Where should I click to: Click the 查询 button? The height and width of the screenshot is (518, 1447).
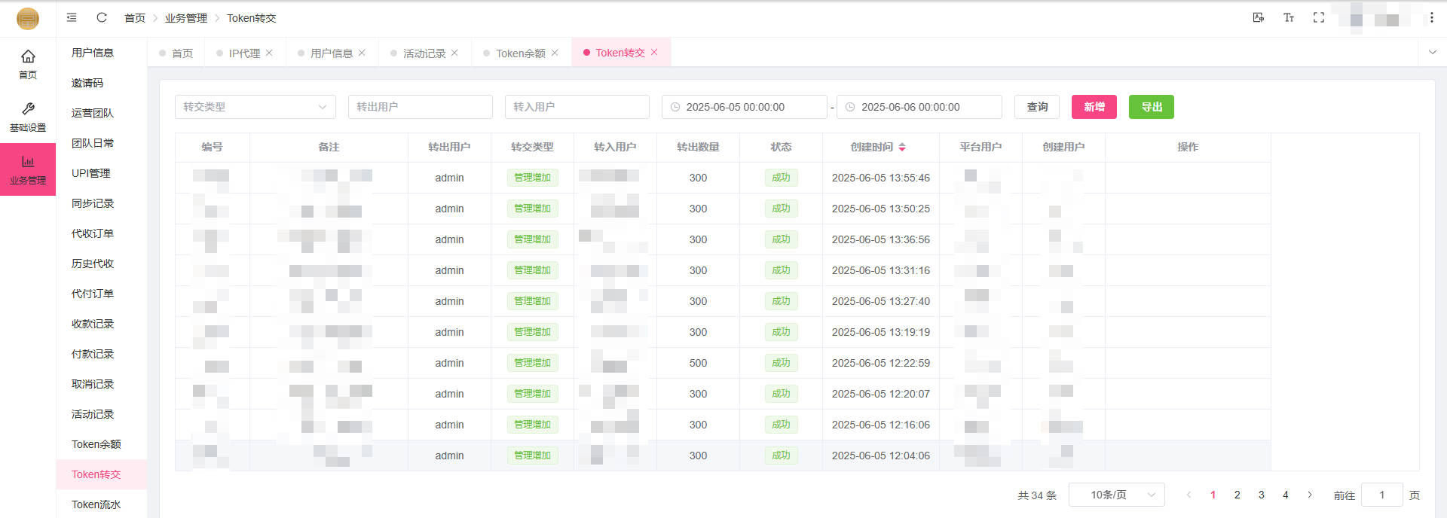(1036, 107)
